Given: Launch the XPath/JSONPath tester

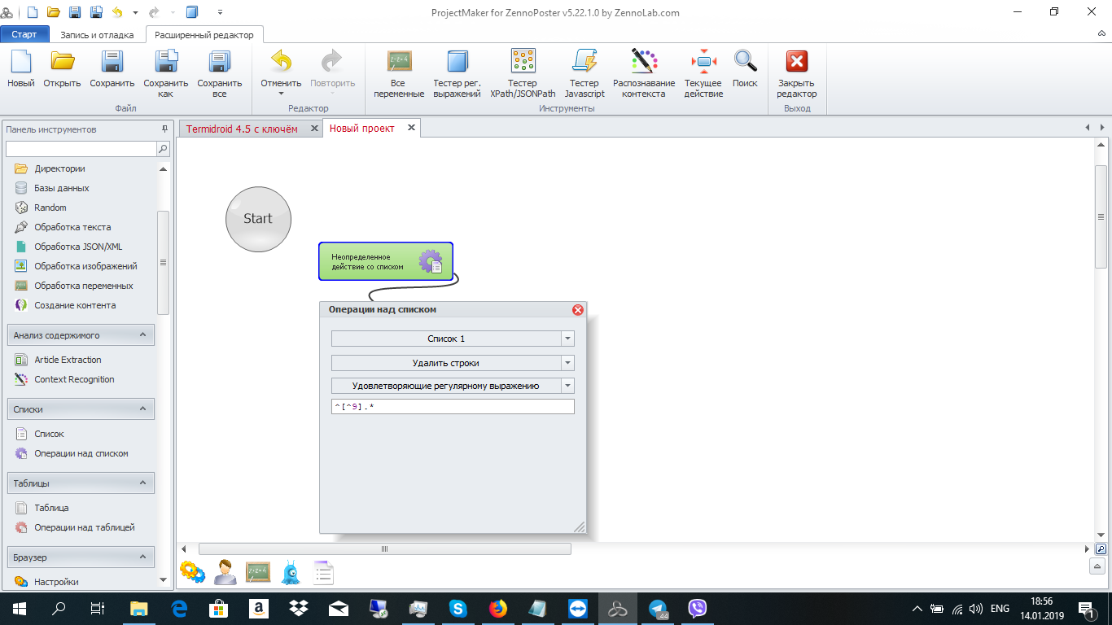Looking at the screenshot, I should click(x=523, y=73).
